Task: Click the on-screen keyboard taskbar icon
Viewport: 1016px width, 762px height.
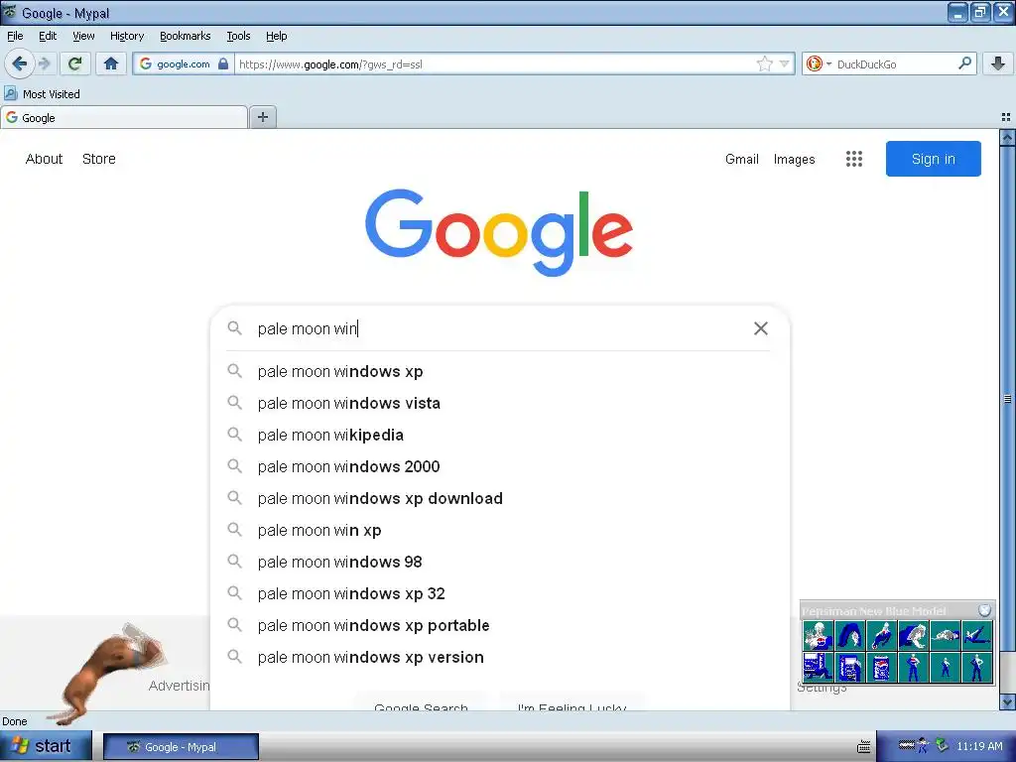Action: (x=864, y=746)
